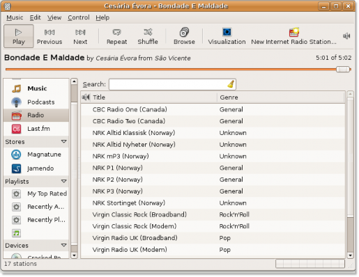
Task: Click the volume speaker icon
Action: point(346,36)
